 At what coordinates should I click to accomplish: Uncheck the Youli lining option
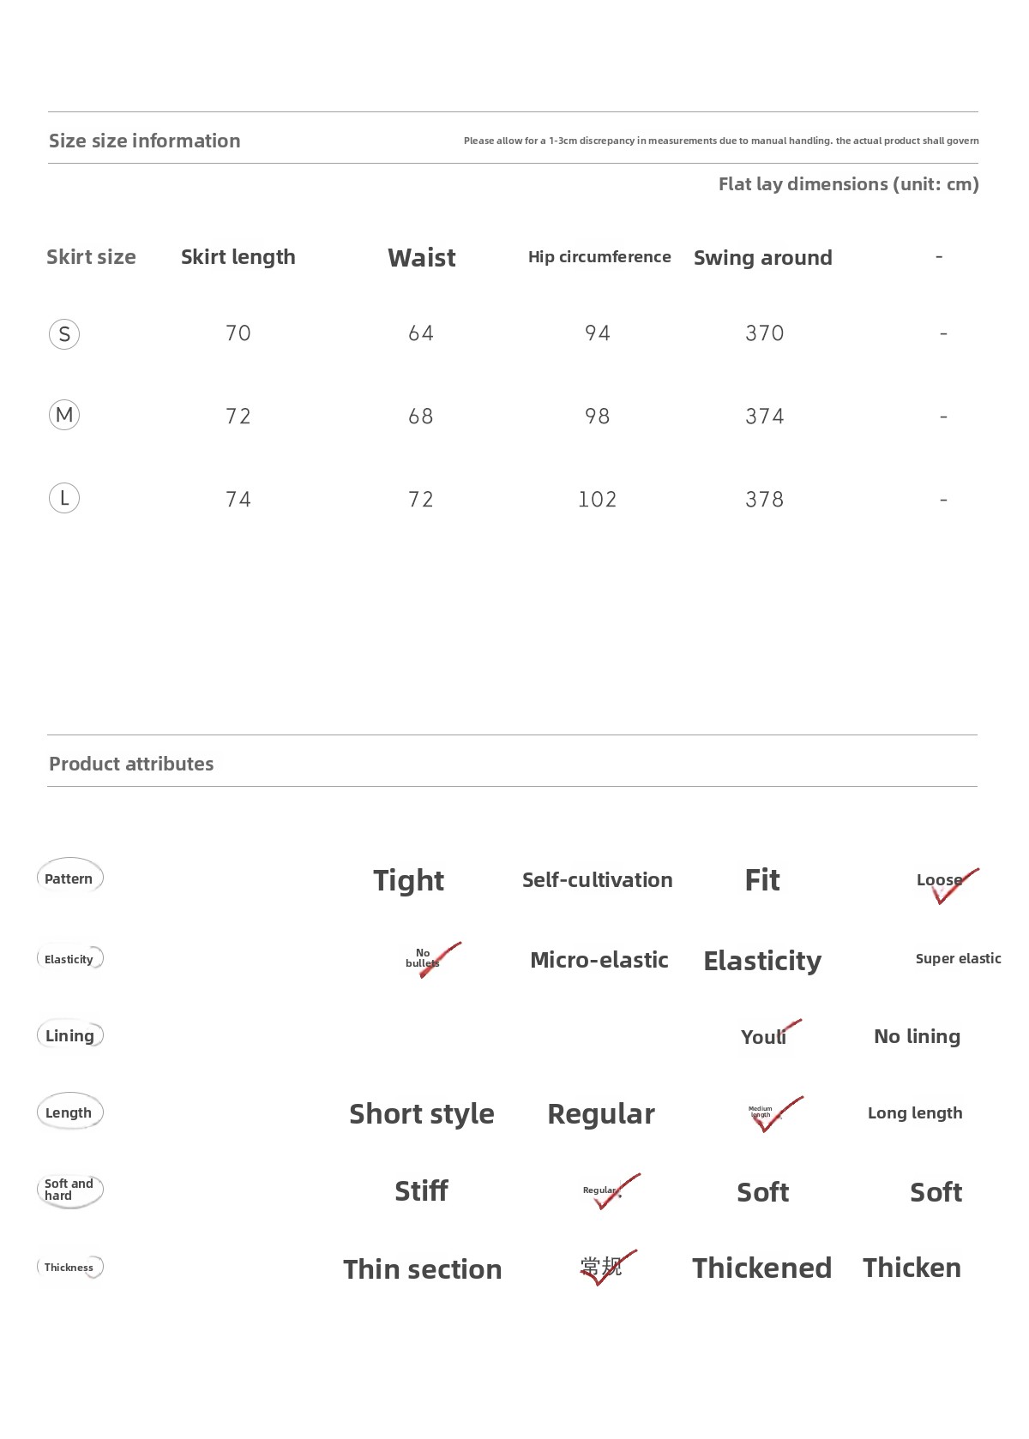pos(765,1036)
